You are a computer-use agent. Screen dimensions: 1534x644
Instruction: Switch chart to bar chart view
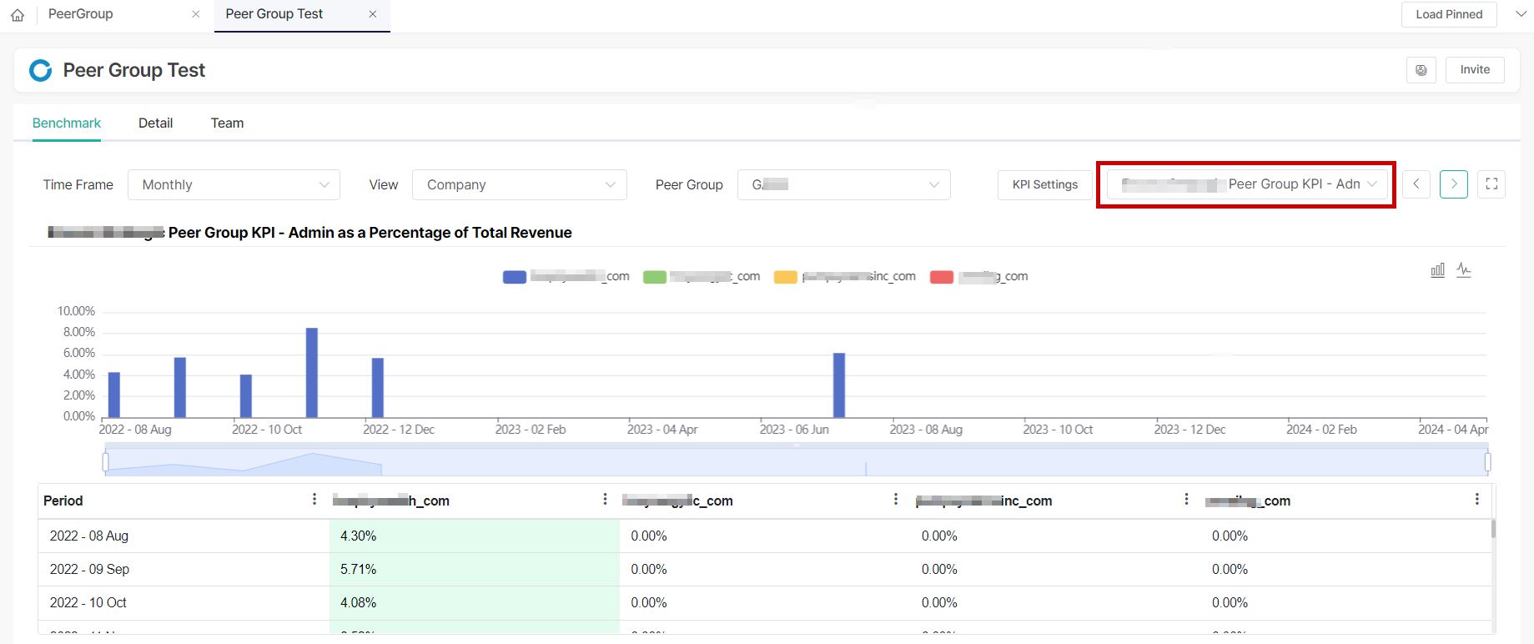point(1437,270)
